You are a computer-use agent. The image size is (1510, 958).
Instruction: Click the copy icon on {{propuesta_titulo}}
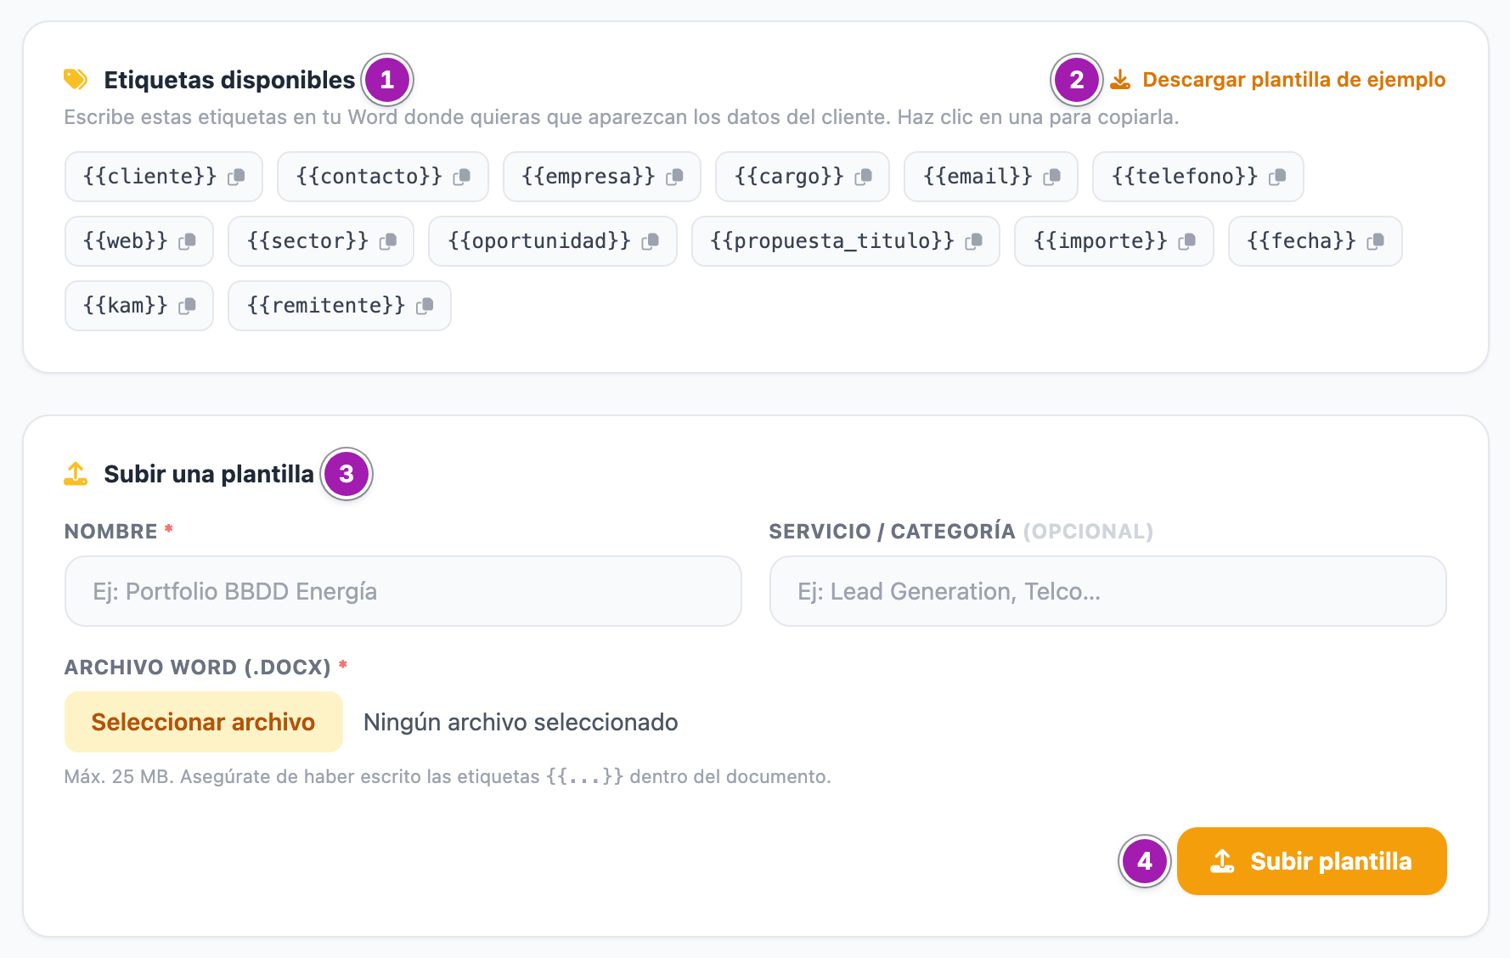tap(974, 241)
